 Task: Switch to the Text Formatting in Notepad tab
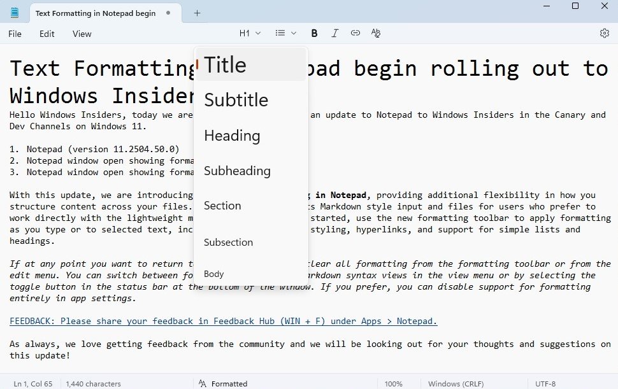(96, 13)
